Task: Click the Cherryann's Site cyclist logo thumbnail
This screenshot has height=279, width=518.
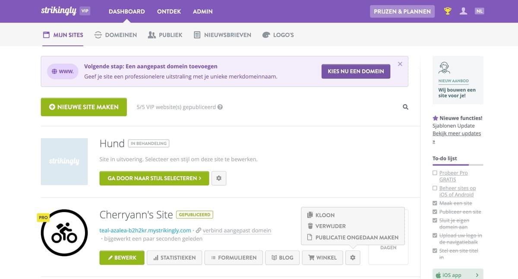Action: [64, 233]
